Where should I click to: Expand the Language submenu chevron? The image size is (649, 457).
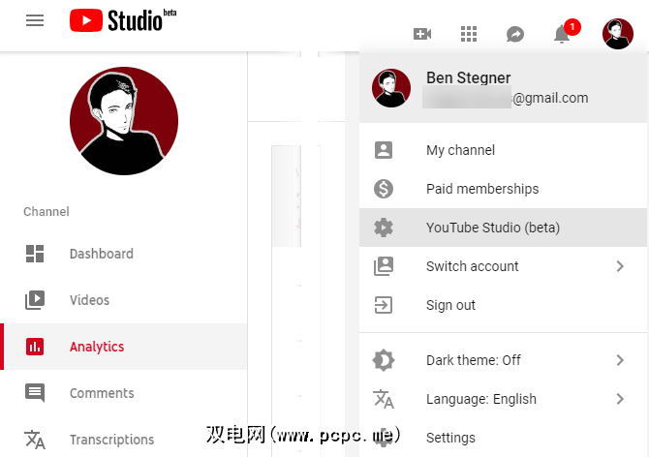click(620, 399)
